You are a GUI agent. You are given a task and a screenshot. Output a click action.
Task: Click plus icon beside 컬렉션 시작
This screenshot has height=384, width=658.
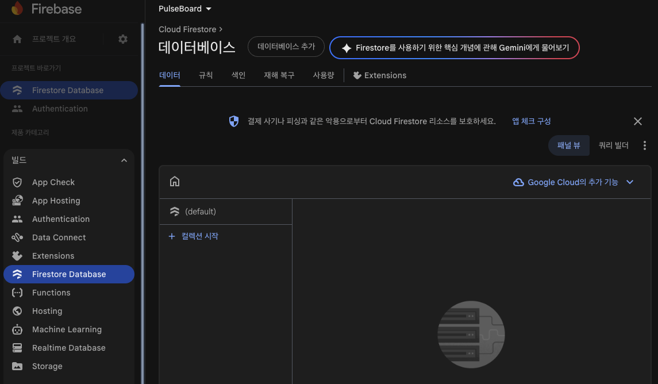click(172, 236)
